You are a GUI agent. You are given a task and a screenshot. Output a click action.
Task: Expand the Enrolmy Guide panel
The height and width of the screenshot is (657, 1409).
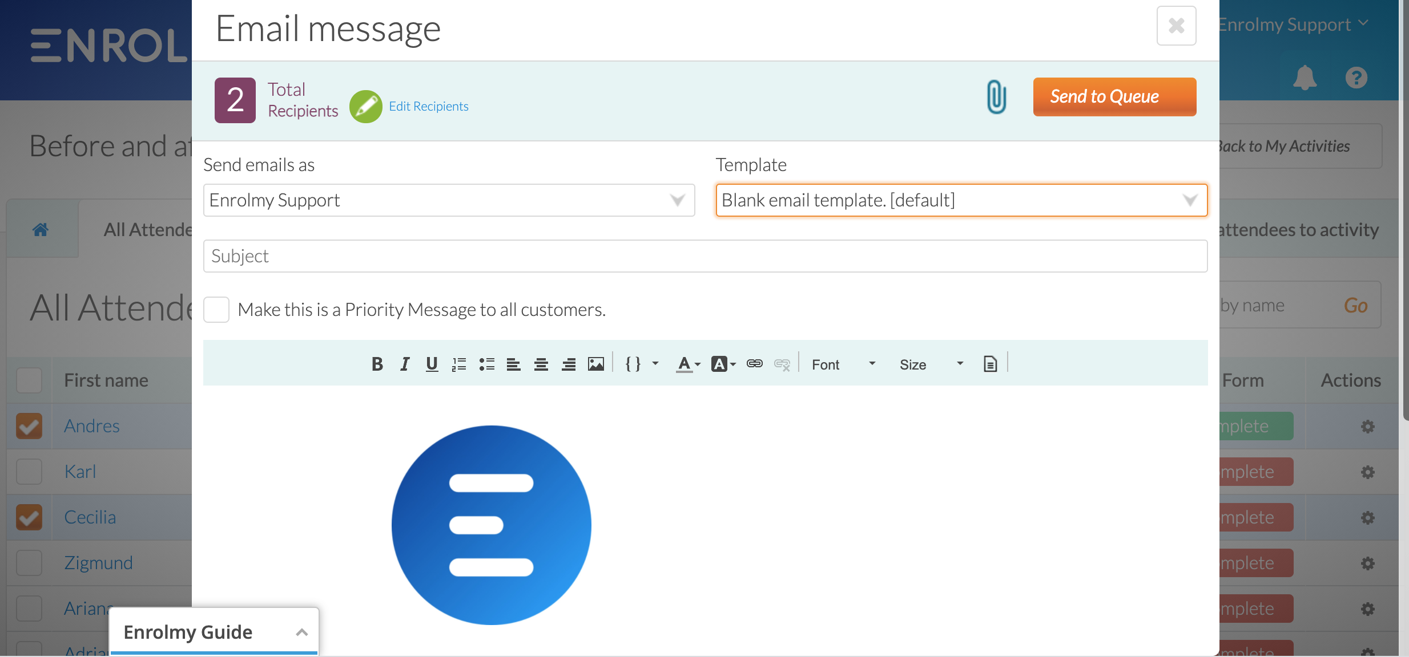[214, 632]
